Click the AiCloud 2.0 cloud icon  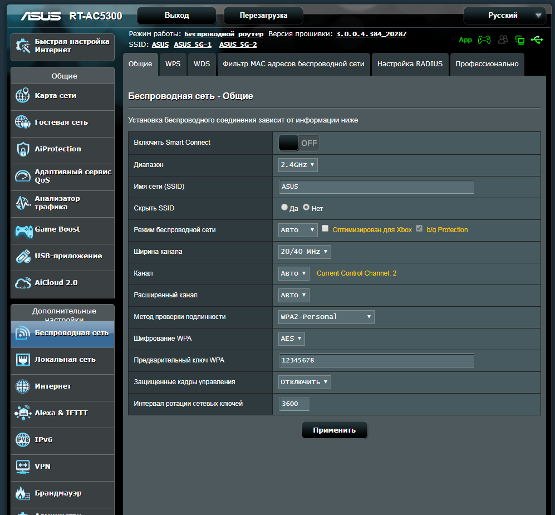23,283
